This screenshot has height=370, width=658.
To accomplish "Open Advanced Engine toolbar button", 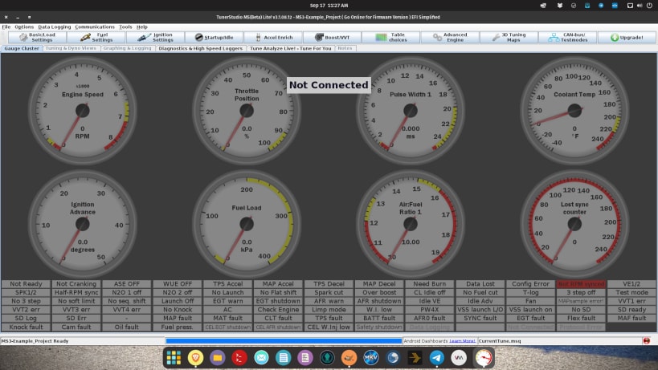I will coord(450,37).
